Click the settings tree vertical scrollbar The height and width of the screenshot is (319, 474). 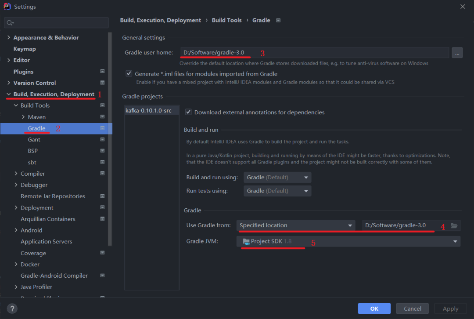click(110, 139)
